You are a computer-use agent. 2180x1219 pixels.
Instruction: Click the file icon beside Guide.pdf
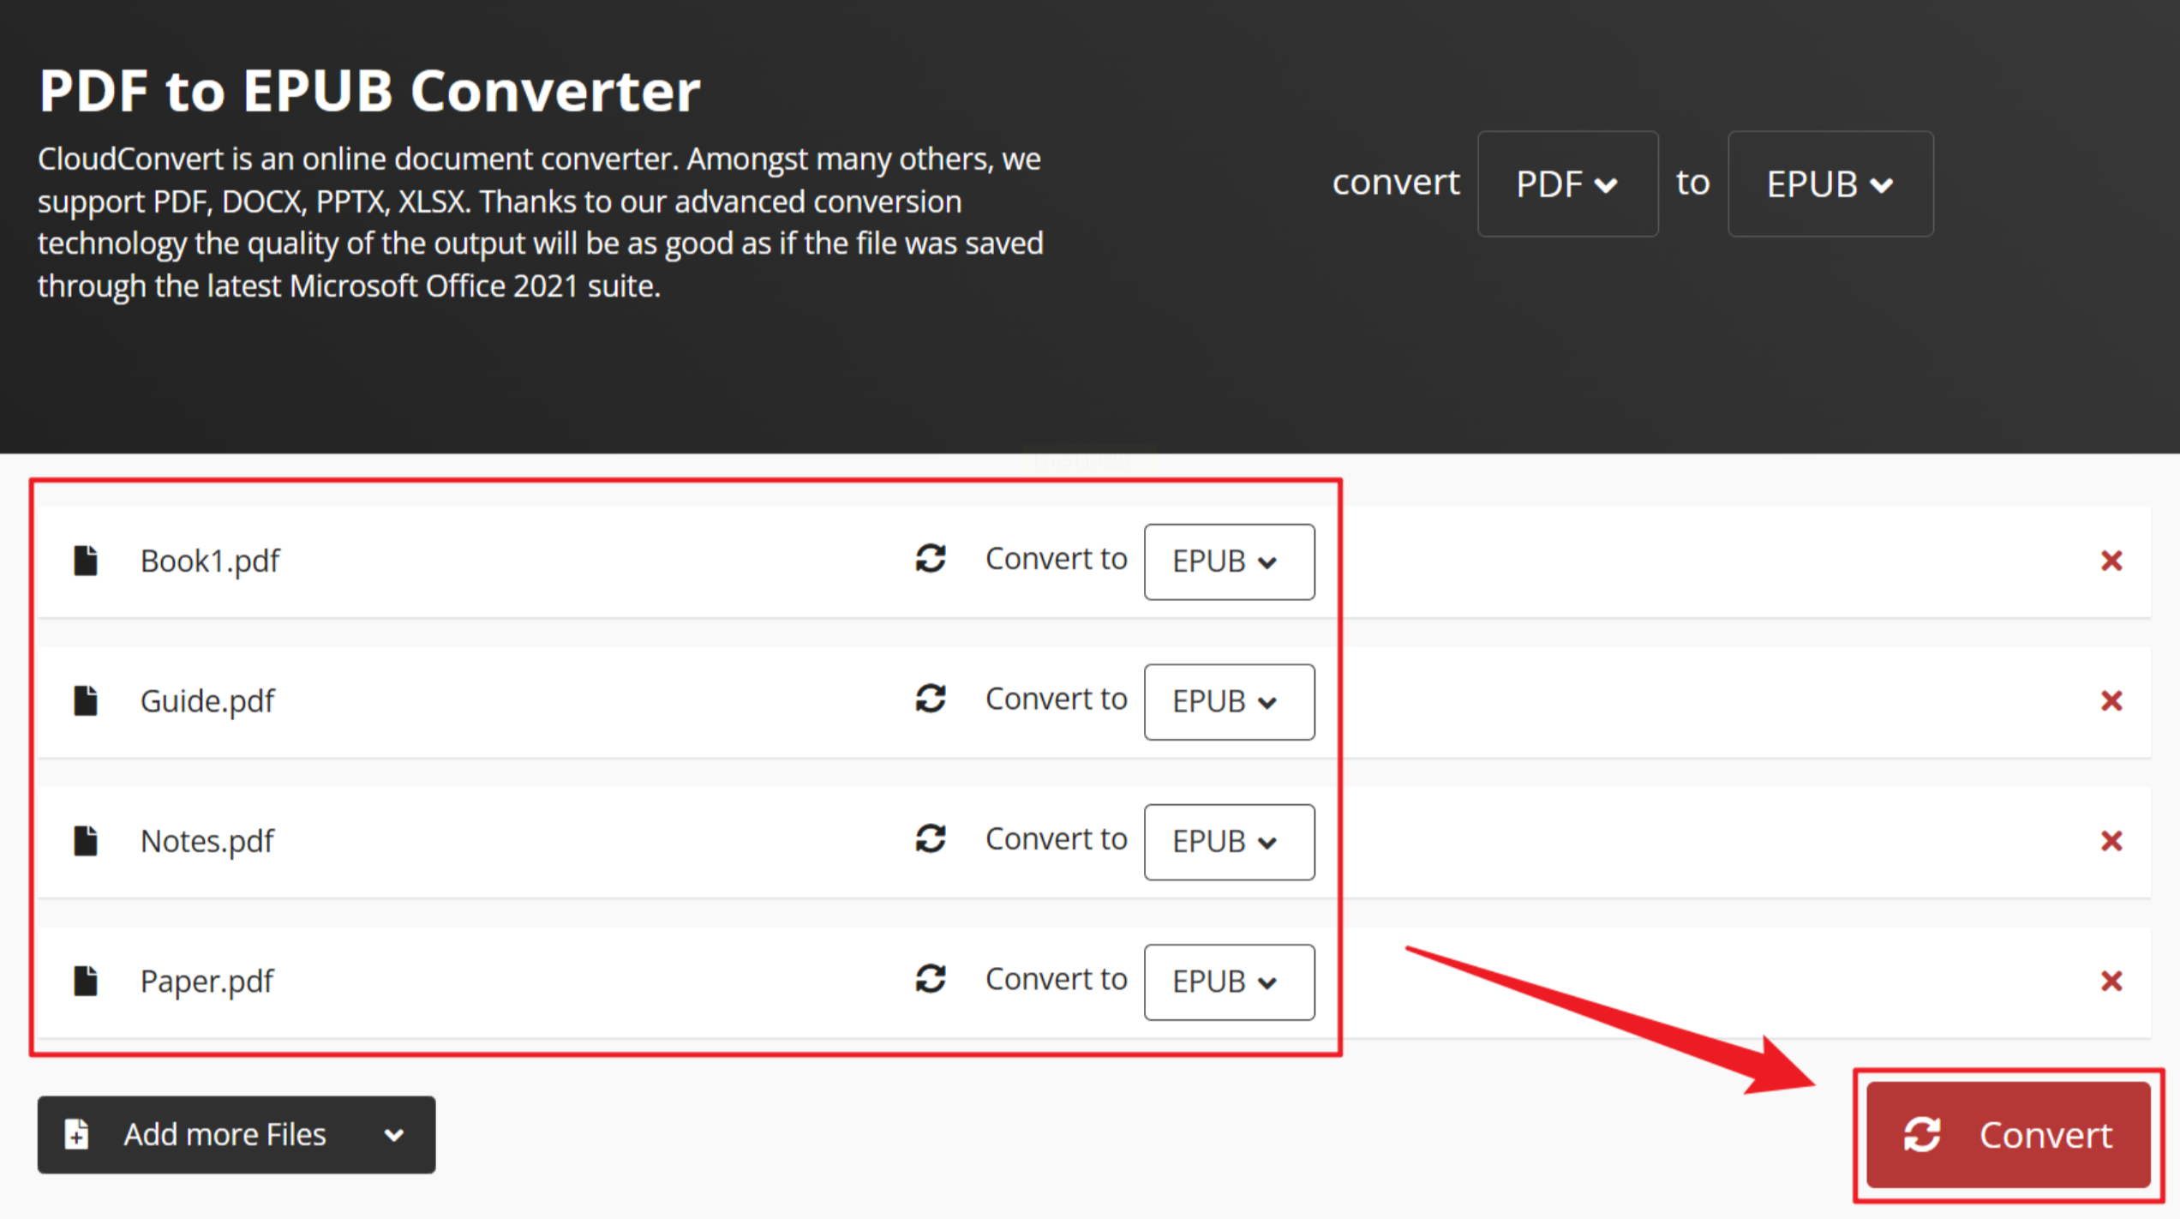86,700
